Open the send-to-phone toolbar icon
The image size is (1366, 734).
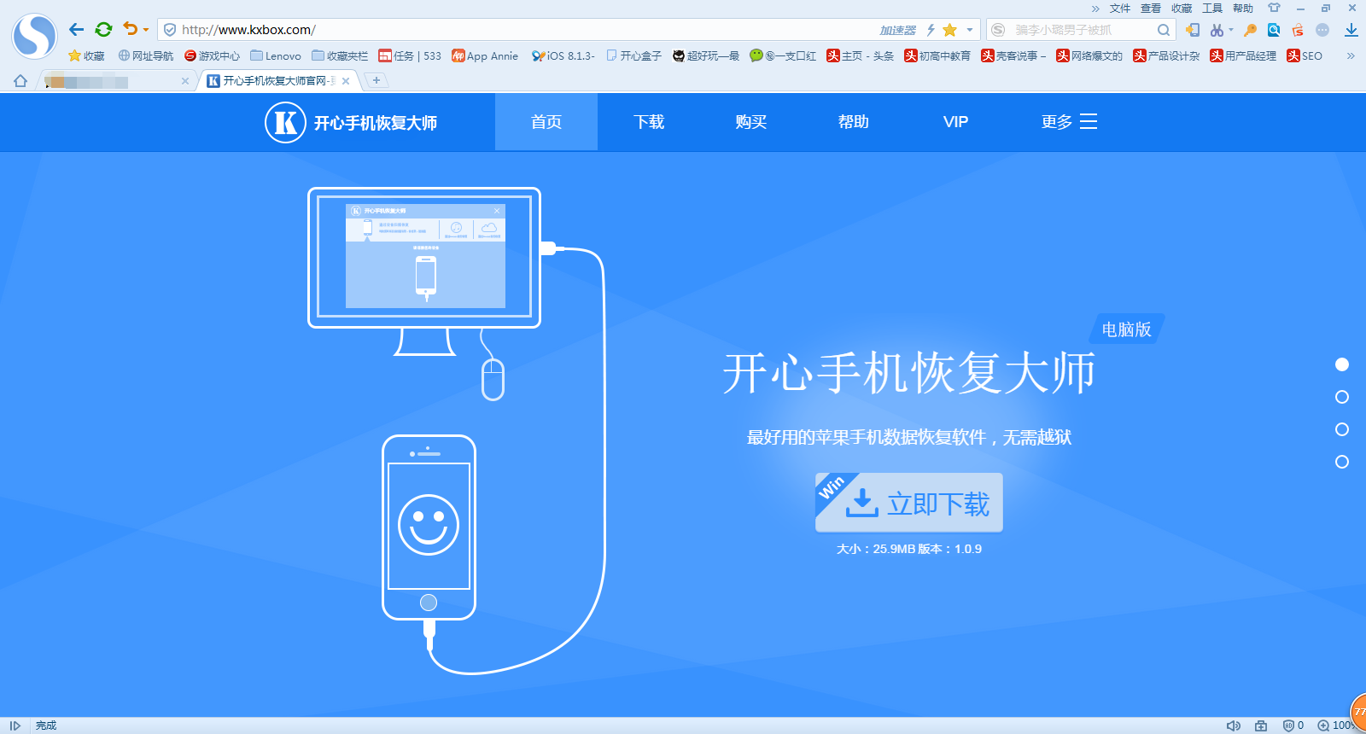(1193, 30)
